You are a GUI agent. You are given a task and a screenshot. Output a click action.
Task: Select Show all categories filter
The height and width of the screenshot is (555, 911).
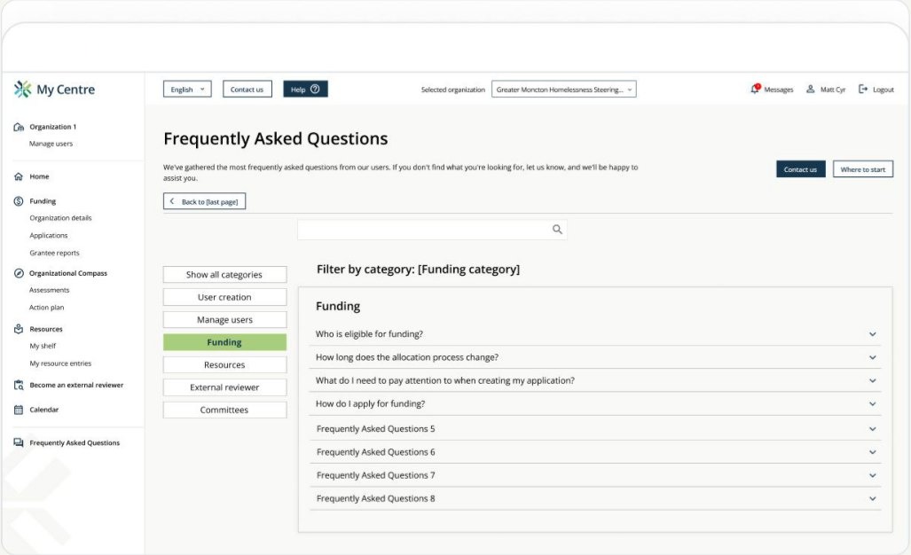pos(224,275)
